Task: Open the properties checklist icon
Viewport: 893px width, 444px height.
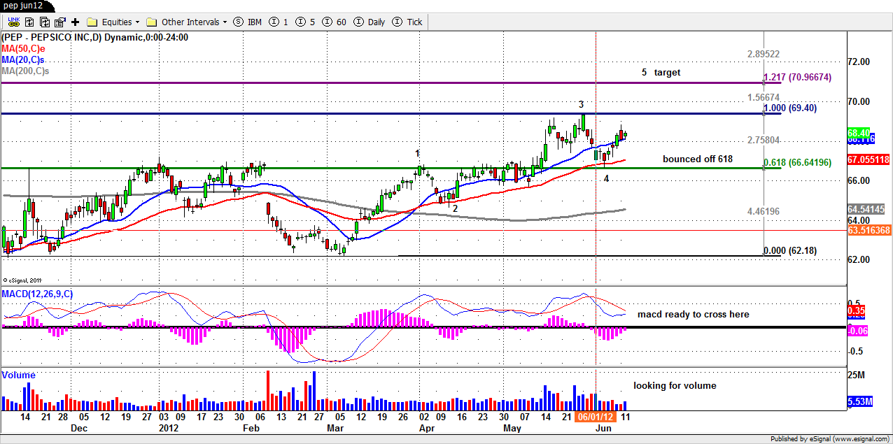Action: click(59, 22)
